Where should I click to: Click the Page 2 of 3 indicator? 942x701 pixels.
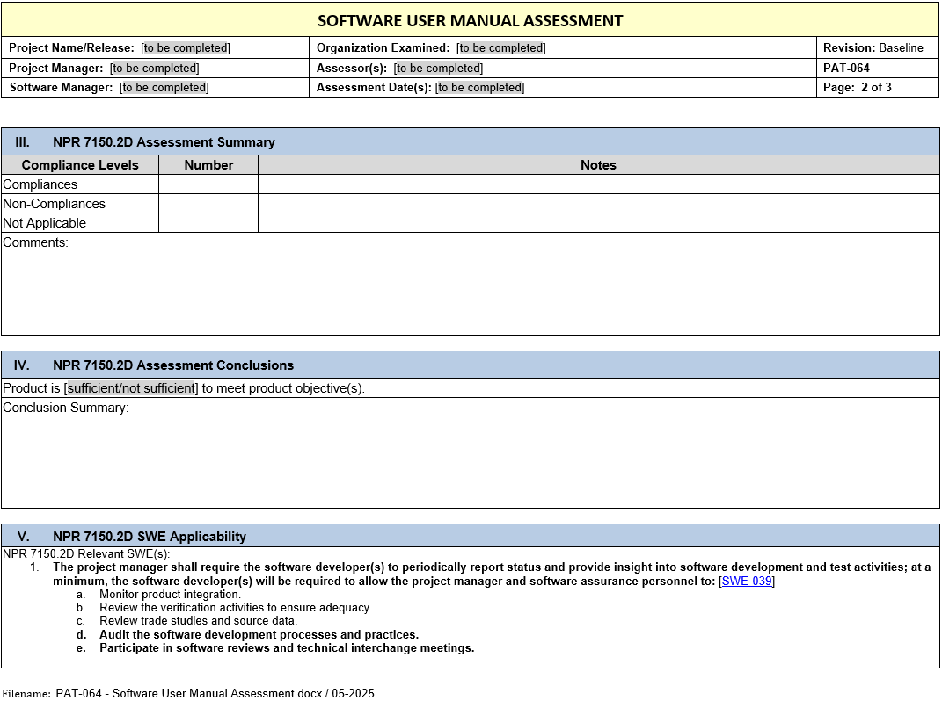tap(858, 88)
